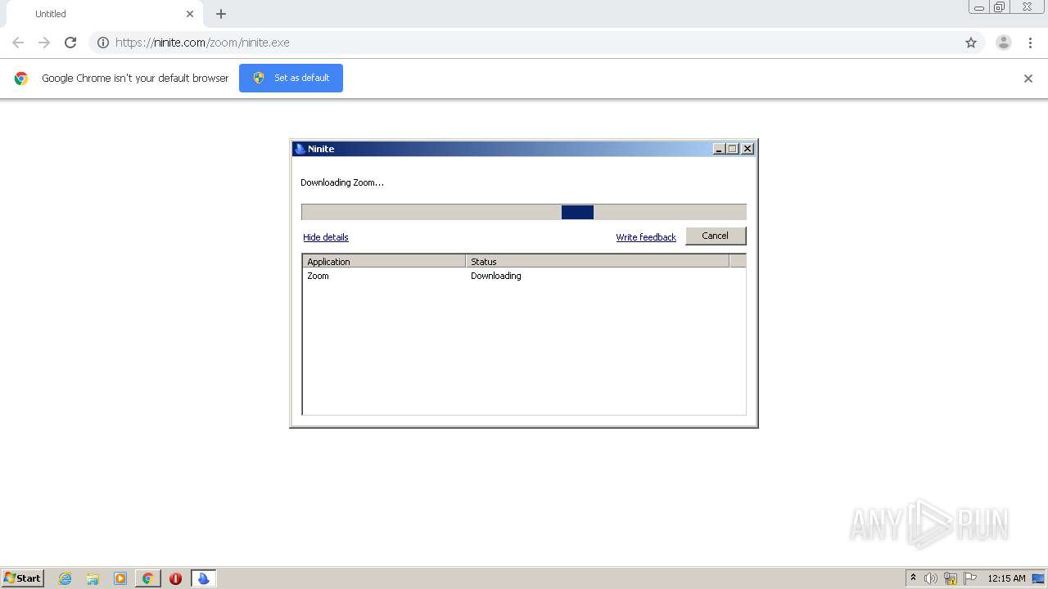Screen dimensions: 1048x589
Task: Open a new tab with plus button
Action: (221, 14)
